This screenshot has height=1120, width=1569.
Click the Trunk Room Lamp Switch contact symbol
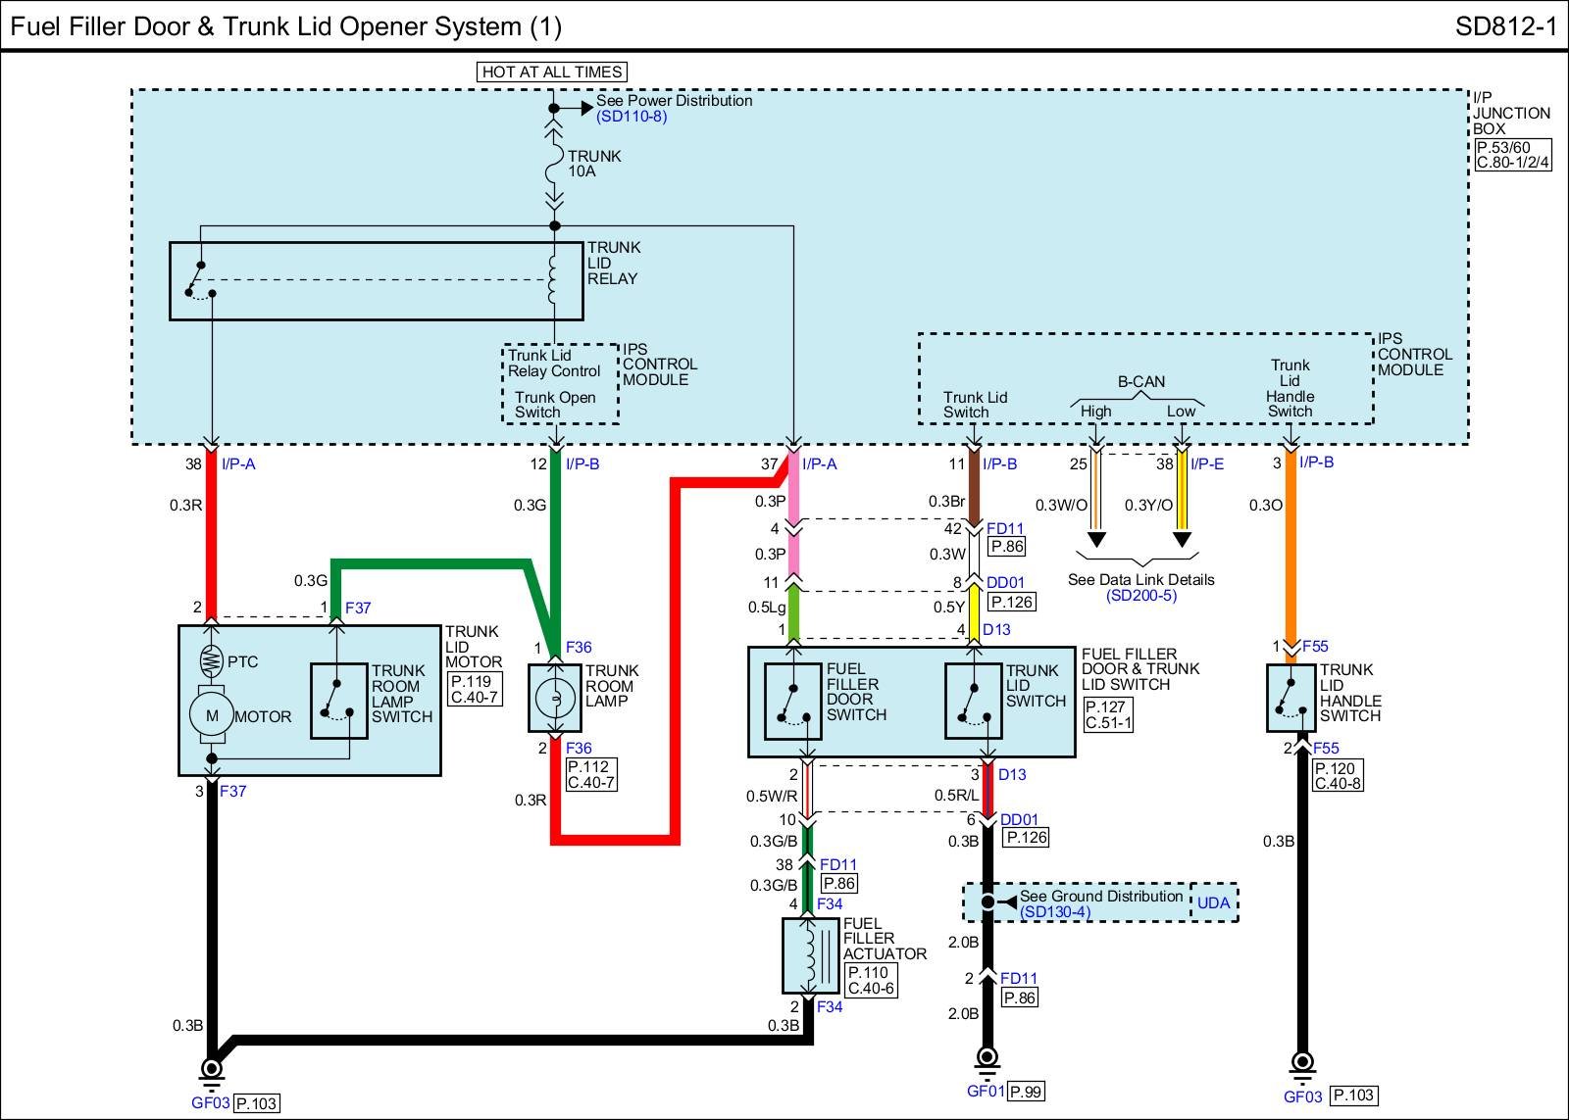point(338,701)
